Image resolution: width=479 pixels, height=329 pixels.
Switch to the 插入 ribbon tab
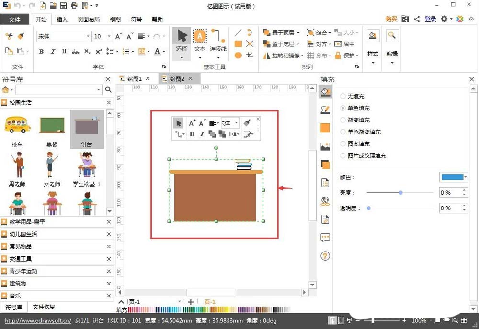click(61, 20)
